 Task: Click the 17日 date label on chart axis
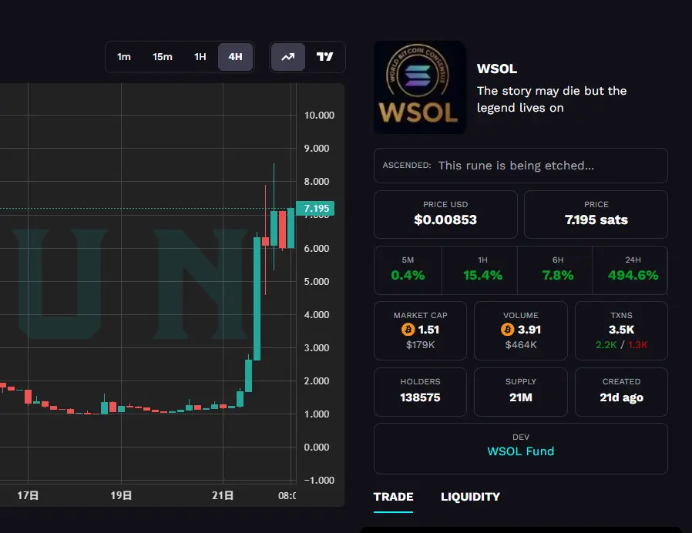click(x=28, y=495)
